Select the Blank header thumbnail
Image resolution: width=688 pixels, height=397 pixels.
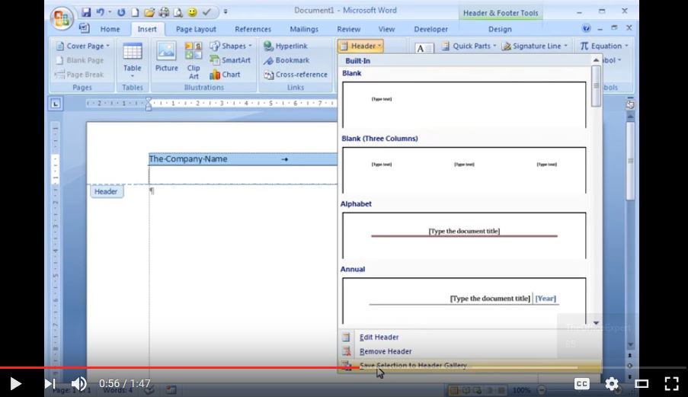[x=464, y=105]
